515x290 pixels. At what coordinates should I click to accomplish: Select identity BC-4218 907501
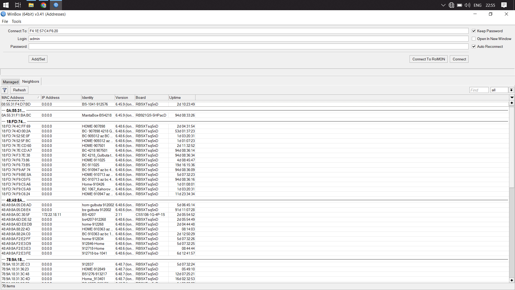pyautogui.click(x=95, y=150)
